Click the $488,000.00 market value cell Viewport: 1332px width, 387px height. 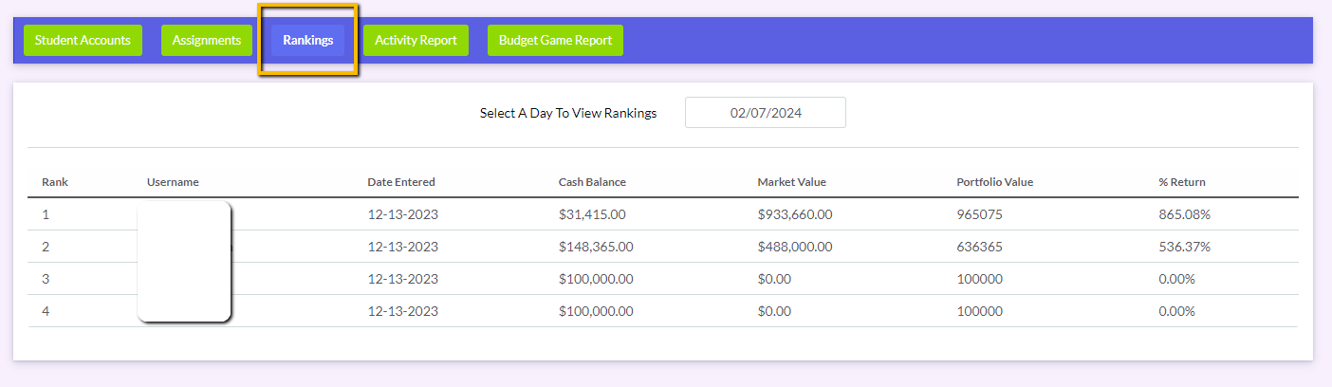[x=795, y=247]
